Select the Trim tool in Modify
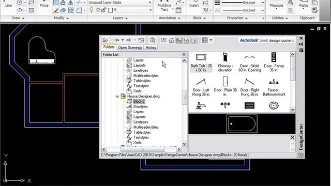 tap(79, 3)
